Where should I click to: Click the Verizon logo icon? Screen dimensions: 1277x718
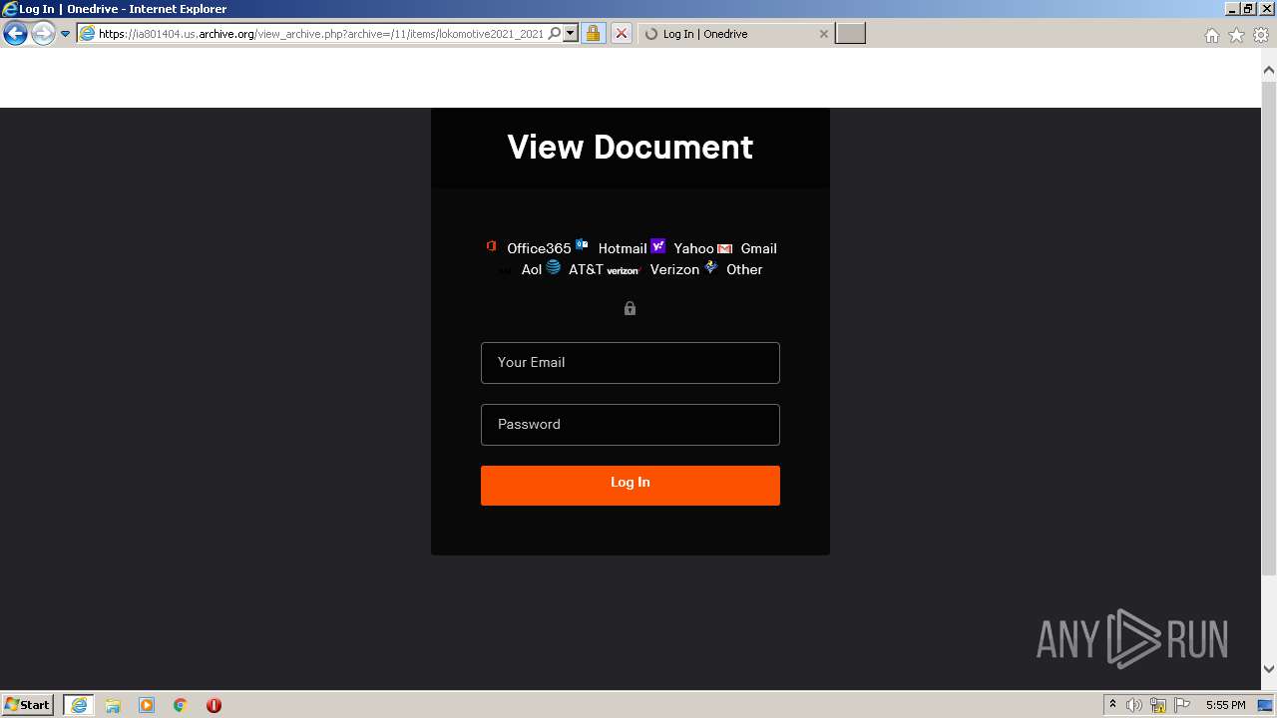623,270
